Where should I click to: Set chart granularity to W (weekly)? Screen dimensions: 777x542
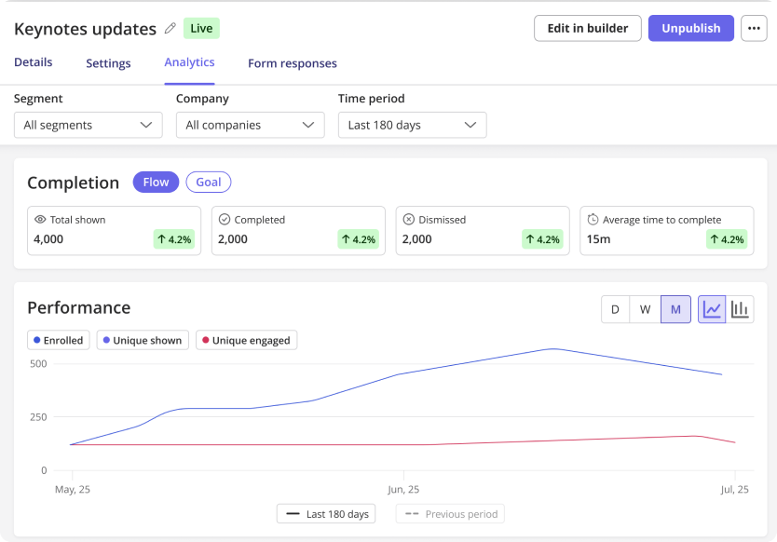[x=646, y=309]
